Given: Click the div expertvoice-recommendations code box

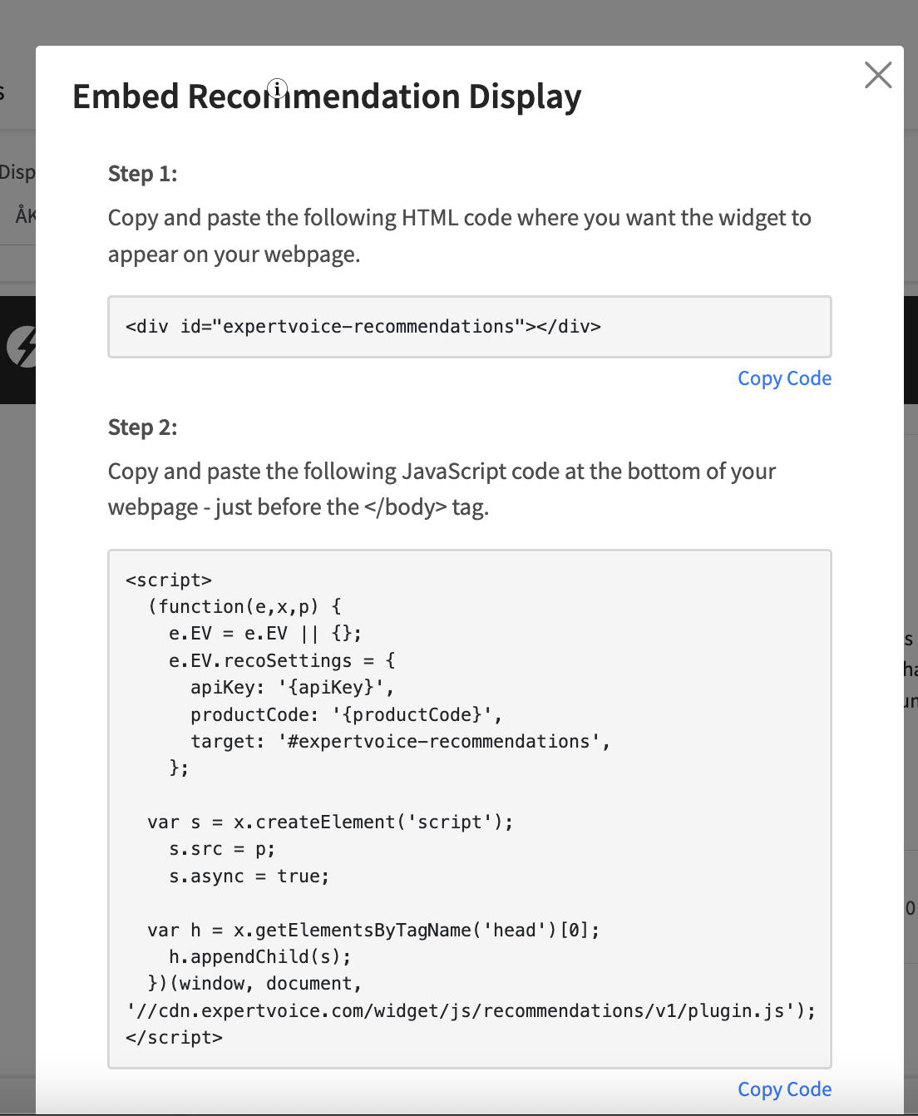Looking at the screenshot, I should tap(470, 327).
